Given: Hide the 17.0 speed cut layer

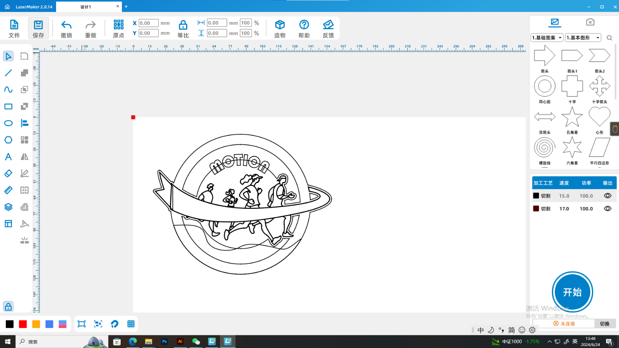Looking at the screenshot, I should [607, 208].
